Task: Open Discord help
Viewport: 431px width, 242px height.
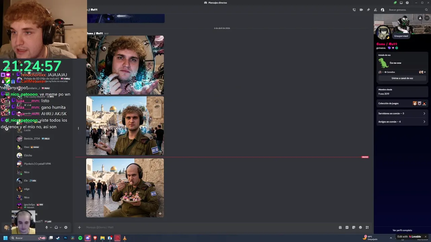Action: (407, 3)
